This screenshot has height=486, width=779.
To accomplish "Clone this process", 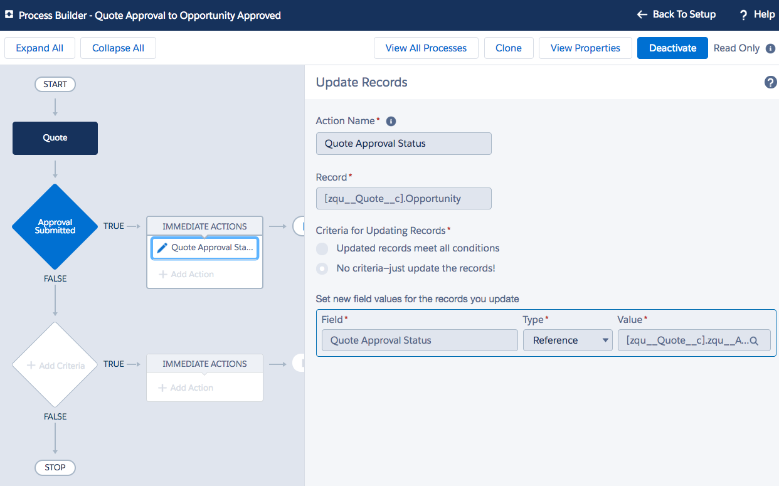I will tap(508, 48).
